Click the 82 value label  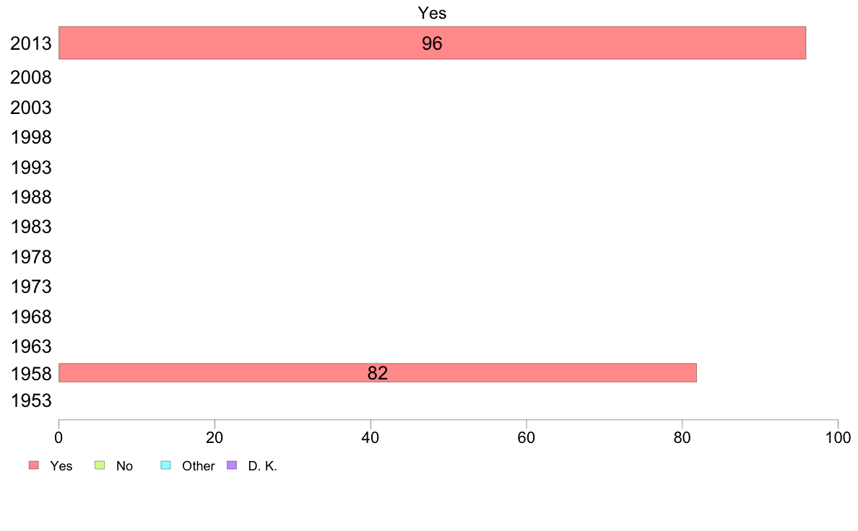click(378, 373)
